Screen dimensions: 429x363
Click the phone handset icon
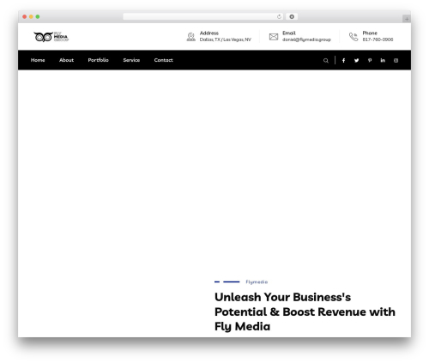(x=353, y=37)
